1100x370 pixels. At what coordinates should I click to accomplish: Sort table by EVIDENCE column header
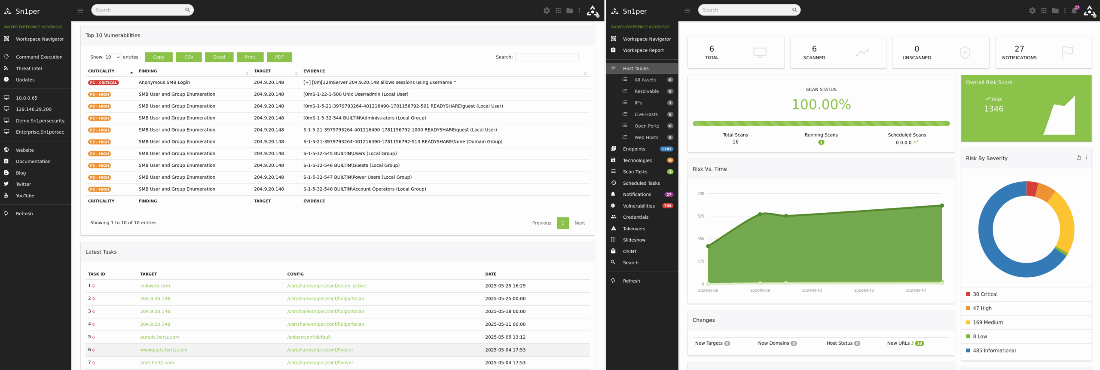coord(445,71)
